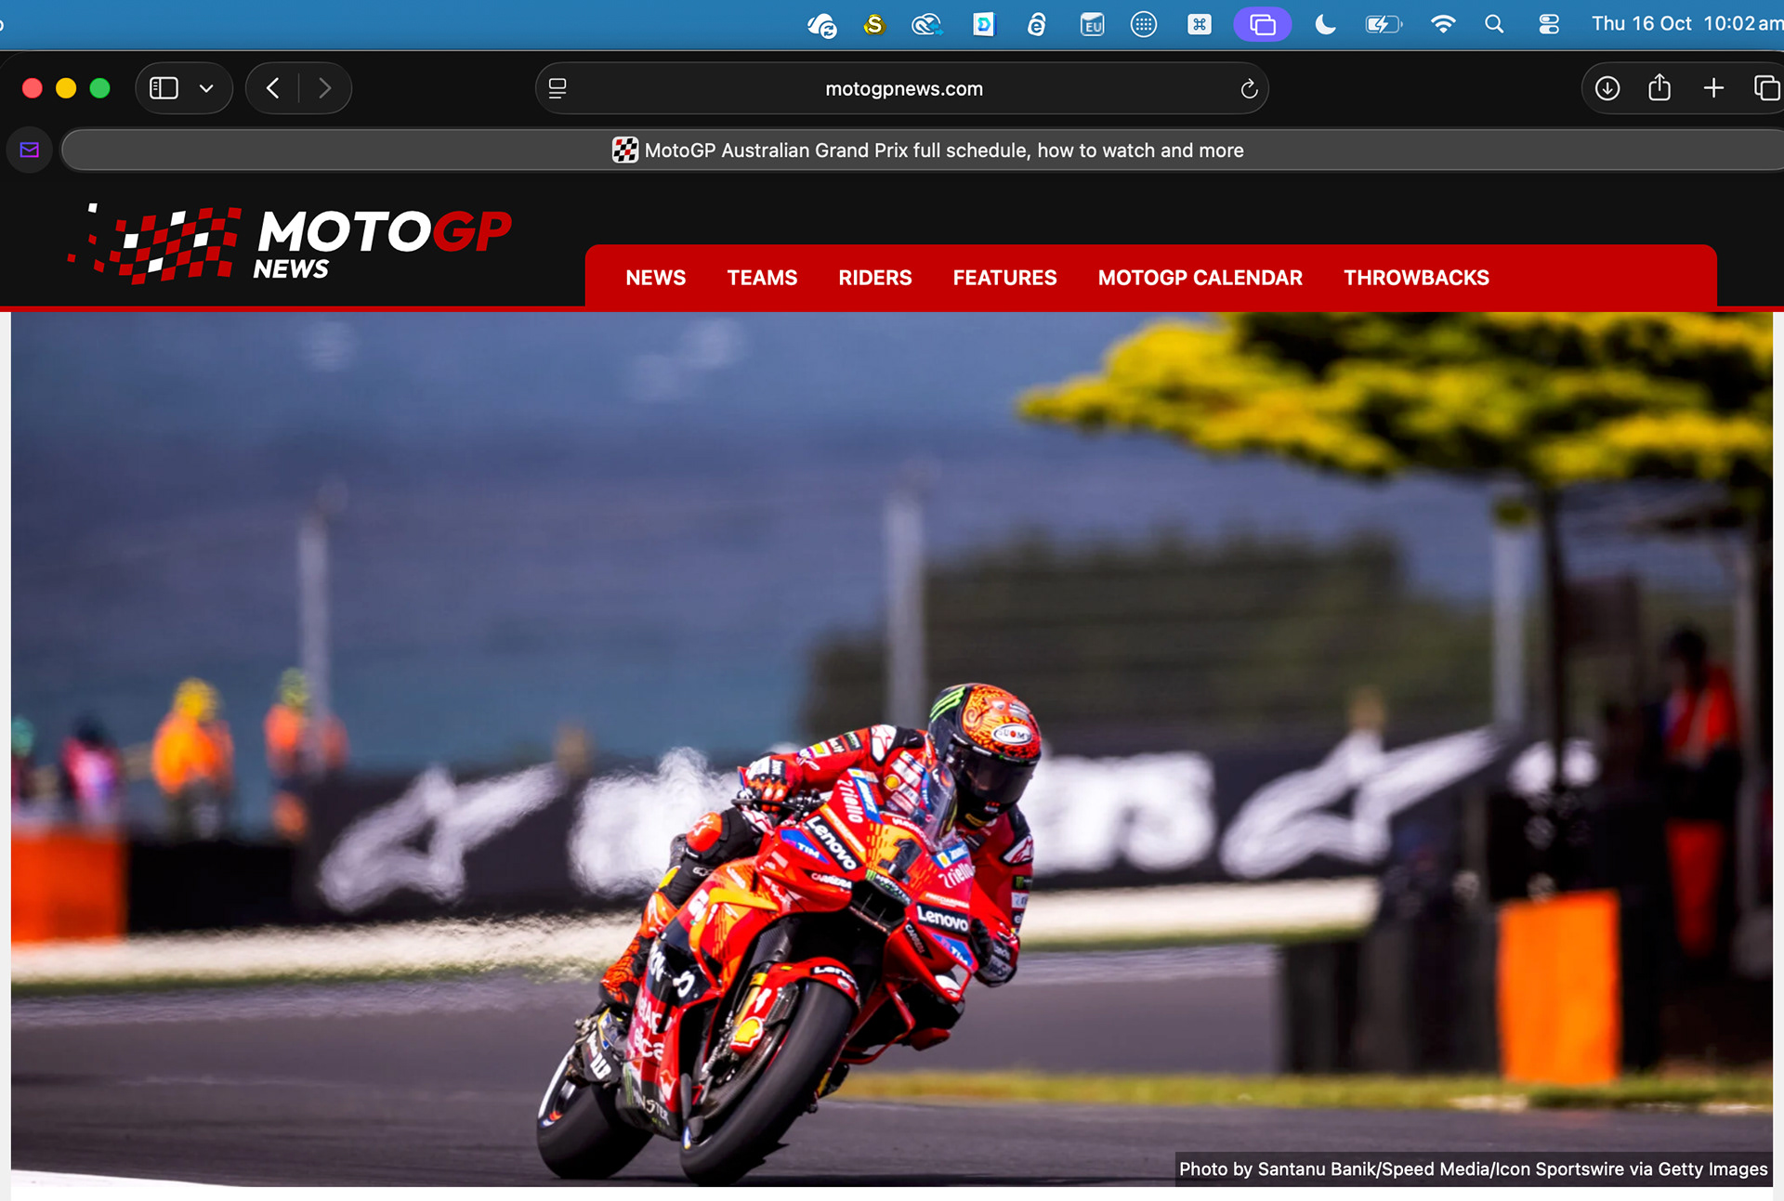
Task: Click the motogpnews.com address field
Action: tap(903, 88)
